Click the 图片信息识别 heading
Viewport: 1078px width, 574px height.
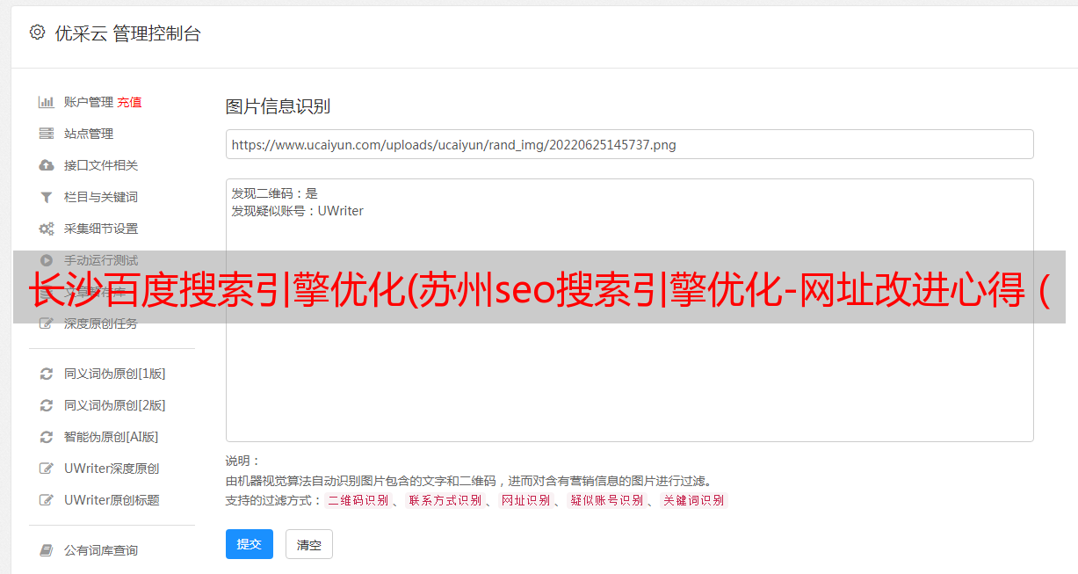278,106
